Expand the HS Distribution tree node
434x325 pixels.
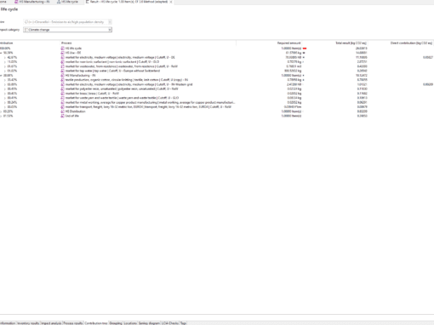point(1,111)
